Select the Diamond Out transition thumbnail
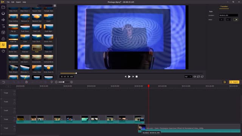This screenshot has width=242, height=136. click(37, 17)
